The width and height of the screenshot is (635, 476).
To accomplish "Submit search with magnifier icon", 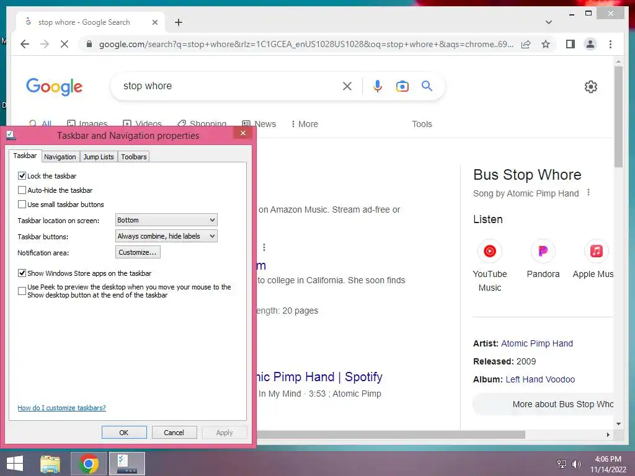I will point(427,86).
